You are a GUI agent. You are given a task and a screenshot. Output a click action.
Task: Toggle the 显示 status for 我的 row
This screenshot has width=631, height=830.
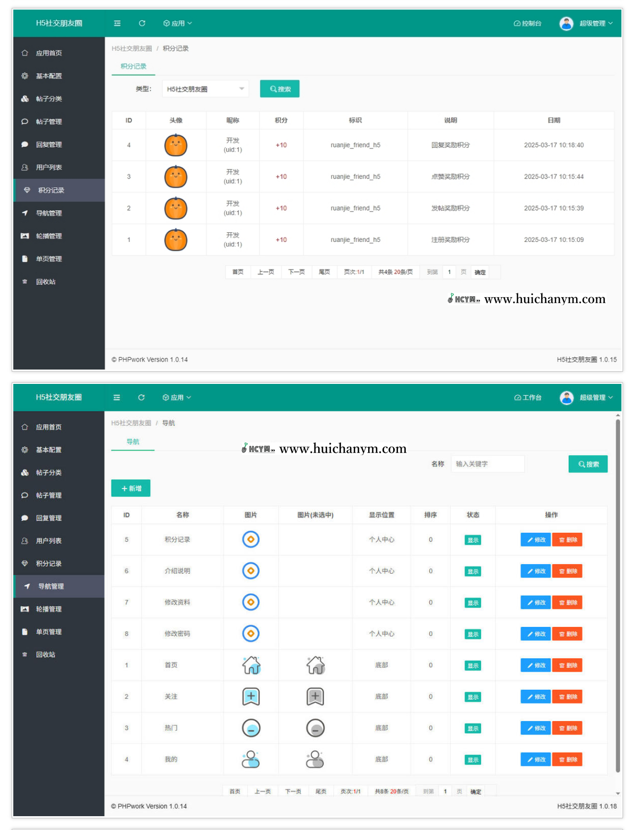(x=472, y=760)
